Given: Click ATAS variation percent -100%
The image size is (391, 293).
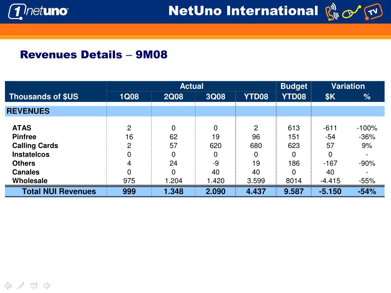Looking at the screenshot, I should pyautogui.click(x=367, y=128).
